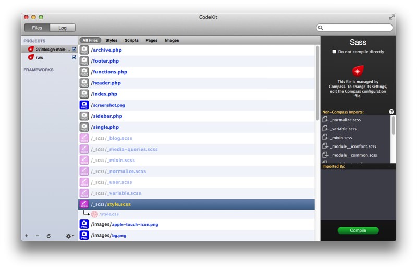Click the page icon next to /footer.php
This screenshot has height=270, width=417.
click(x=84, y=61)
